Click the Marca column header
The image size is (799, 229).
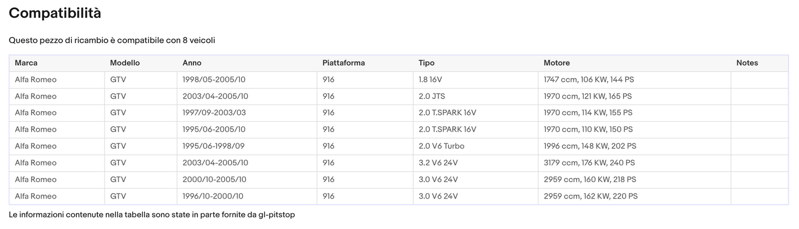click(26, 63)
